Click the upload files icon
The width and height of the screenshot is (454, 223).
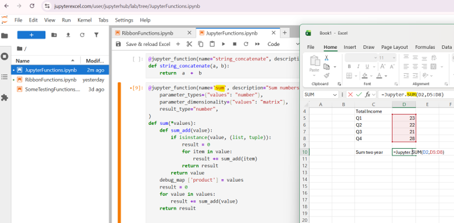(x=68, y=35)
